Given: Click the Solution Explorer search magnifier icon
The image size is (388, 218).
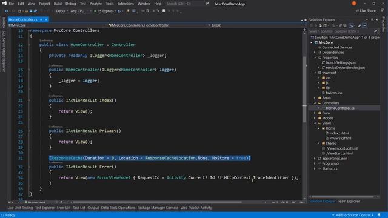Looking at the screenshot, I should coord(375,31).
